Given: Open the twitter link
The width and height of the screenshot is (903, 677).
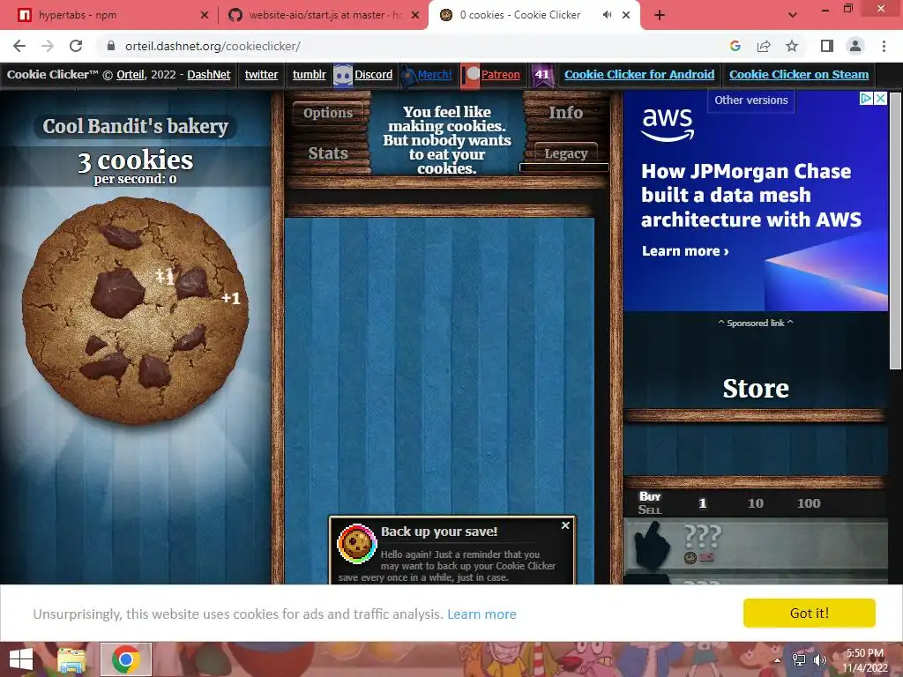Looking at the screenshot, I should click(x=261, y=75).
